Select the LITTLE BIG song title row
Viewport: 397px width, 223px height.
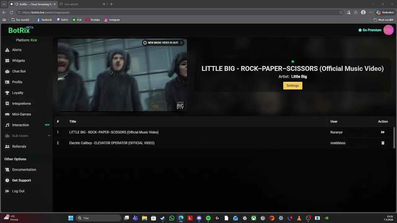(x=114, y=132)
